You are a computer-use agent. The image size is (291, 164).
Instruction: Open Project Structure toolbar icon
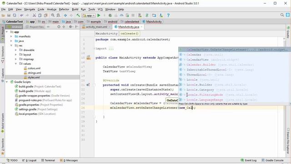[x=154, y=15]
